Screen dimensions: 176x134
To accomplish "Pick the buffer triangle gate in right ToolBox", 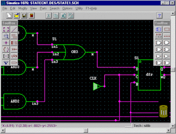I will coord(159,56).
